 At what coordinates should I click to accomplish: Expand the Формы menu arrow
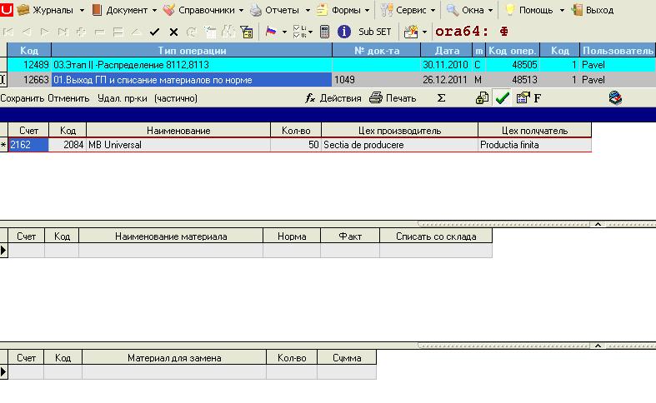[x=367, y=11]
